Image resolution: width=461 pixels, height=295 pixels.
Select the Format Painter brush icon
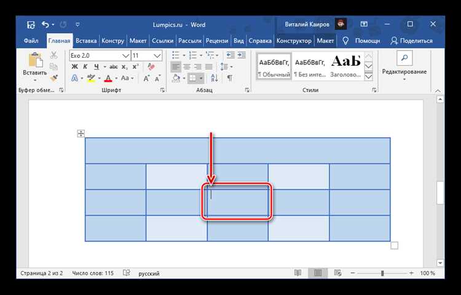tap(53, 78)
